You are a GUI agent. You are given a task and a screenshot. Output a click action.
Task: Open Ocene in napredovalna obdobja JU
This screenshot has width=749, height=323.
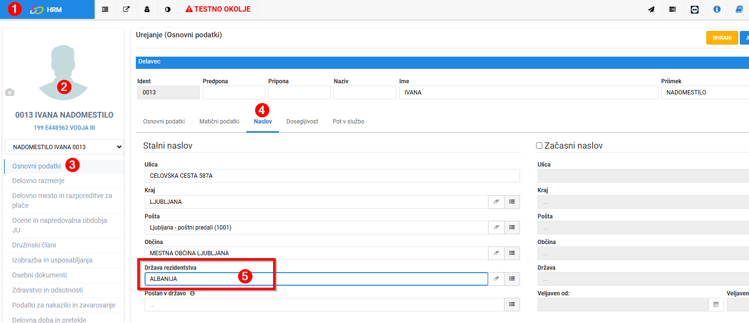coord(64,225)
